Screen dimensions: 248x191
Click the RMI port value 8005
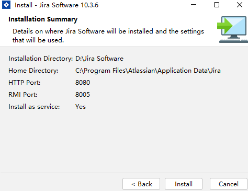pyautogui.click(x=83, y=95)
